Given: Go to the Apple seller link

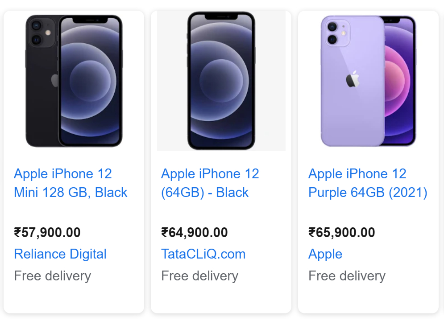Looking at the screenshot, I should 325,254.
